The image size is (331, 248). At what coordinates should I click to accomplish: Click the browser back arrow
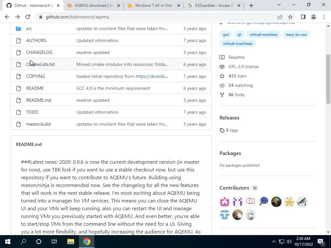(x=7, y=17)
